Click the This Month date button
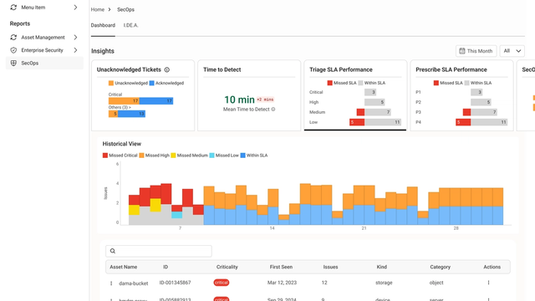The image size is (535, 301). [476, 51]
